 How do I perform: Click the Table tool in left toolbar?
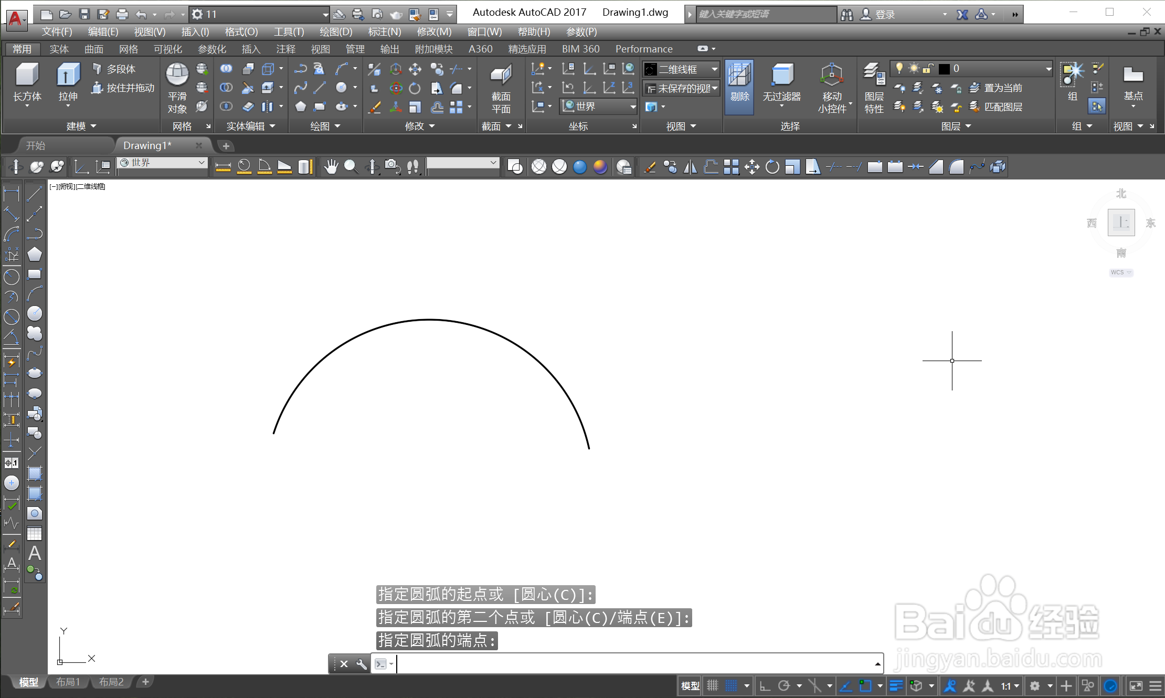tap(35, 533)
